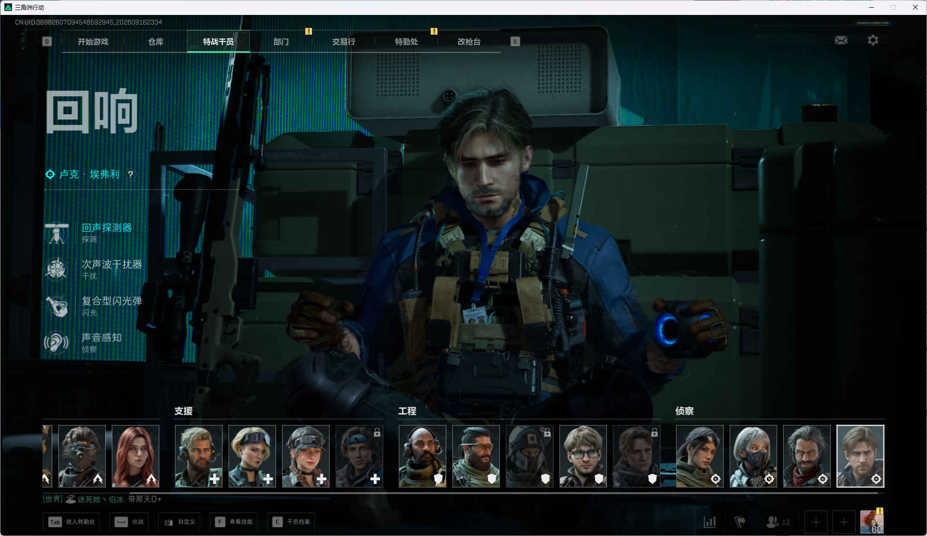Select the blonde engineer with black glasses
The image size is (927, 536).
583,456
